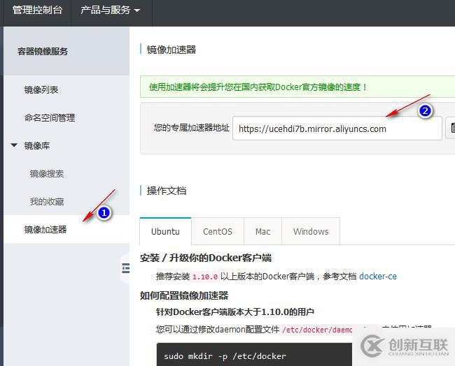Open 镜像列表 in the sidebar
The height and width of the screenshot is (366, 455).
41,90
